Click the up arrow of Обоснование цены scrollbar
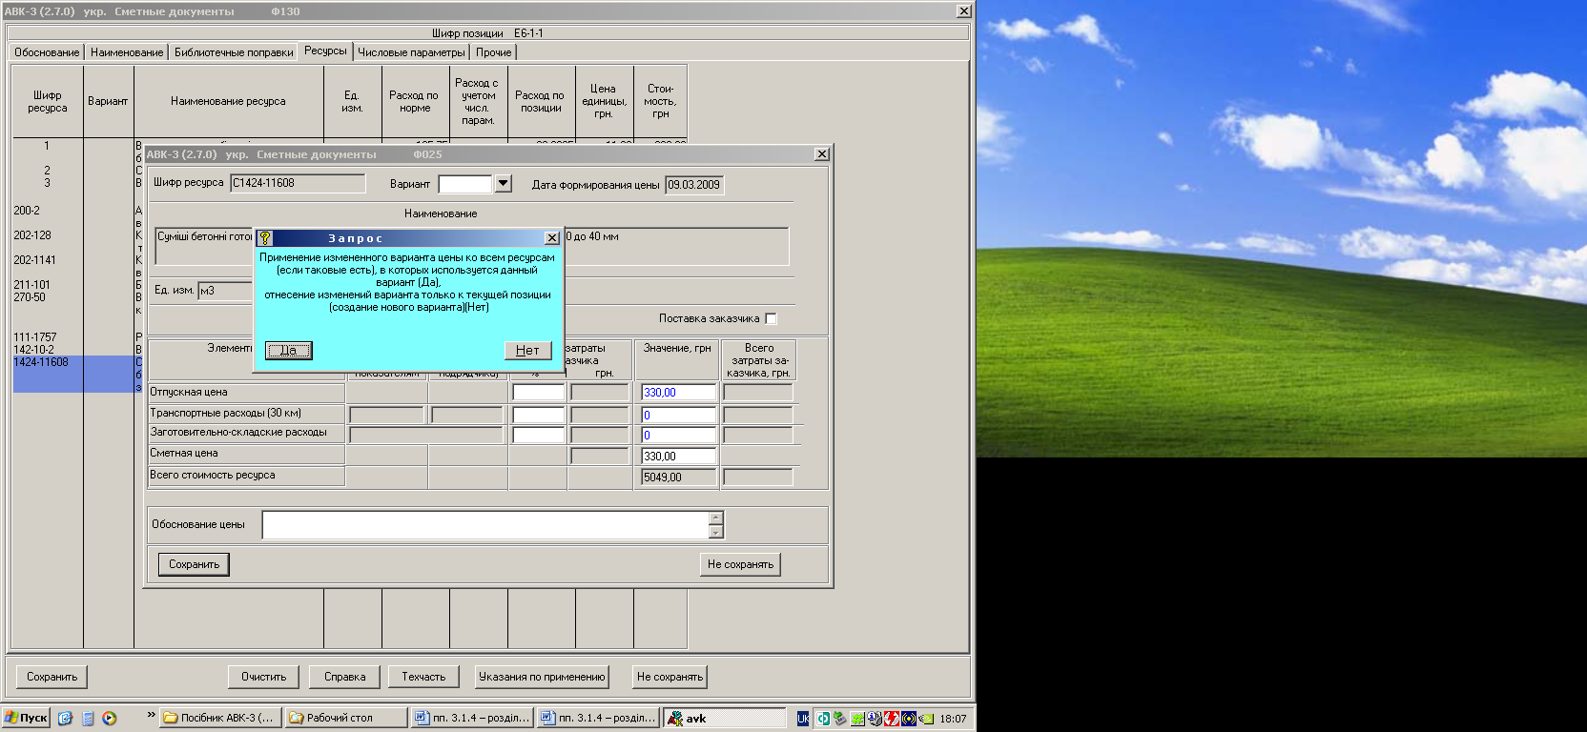Viewport: 1587px width, 732px height. pyautogui.click(x=716, y=518)
